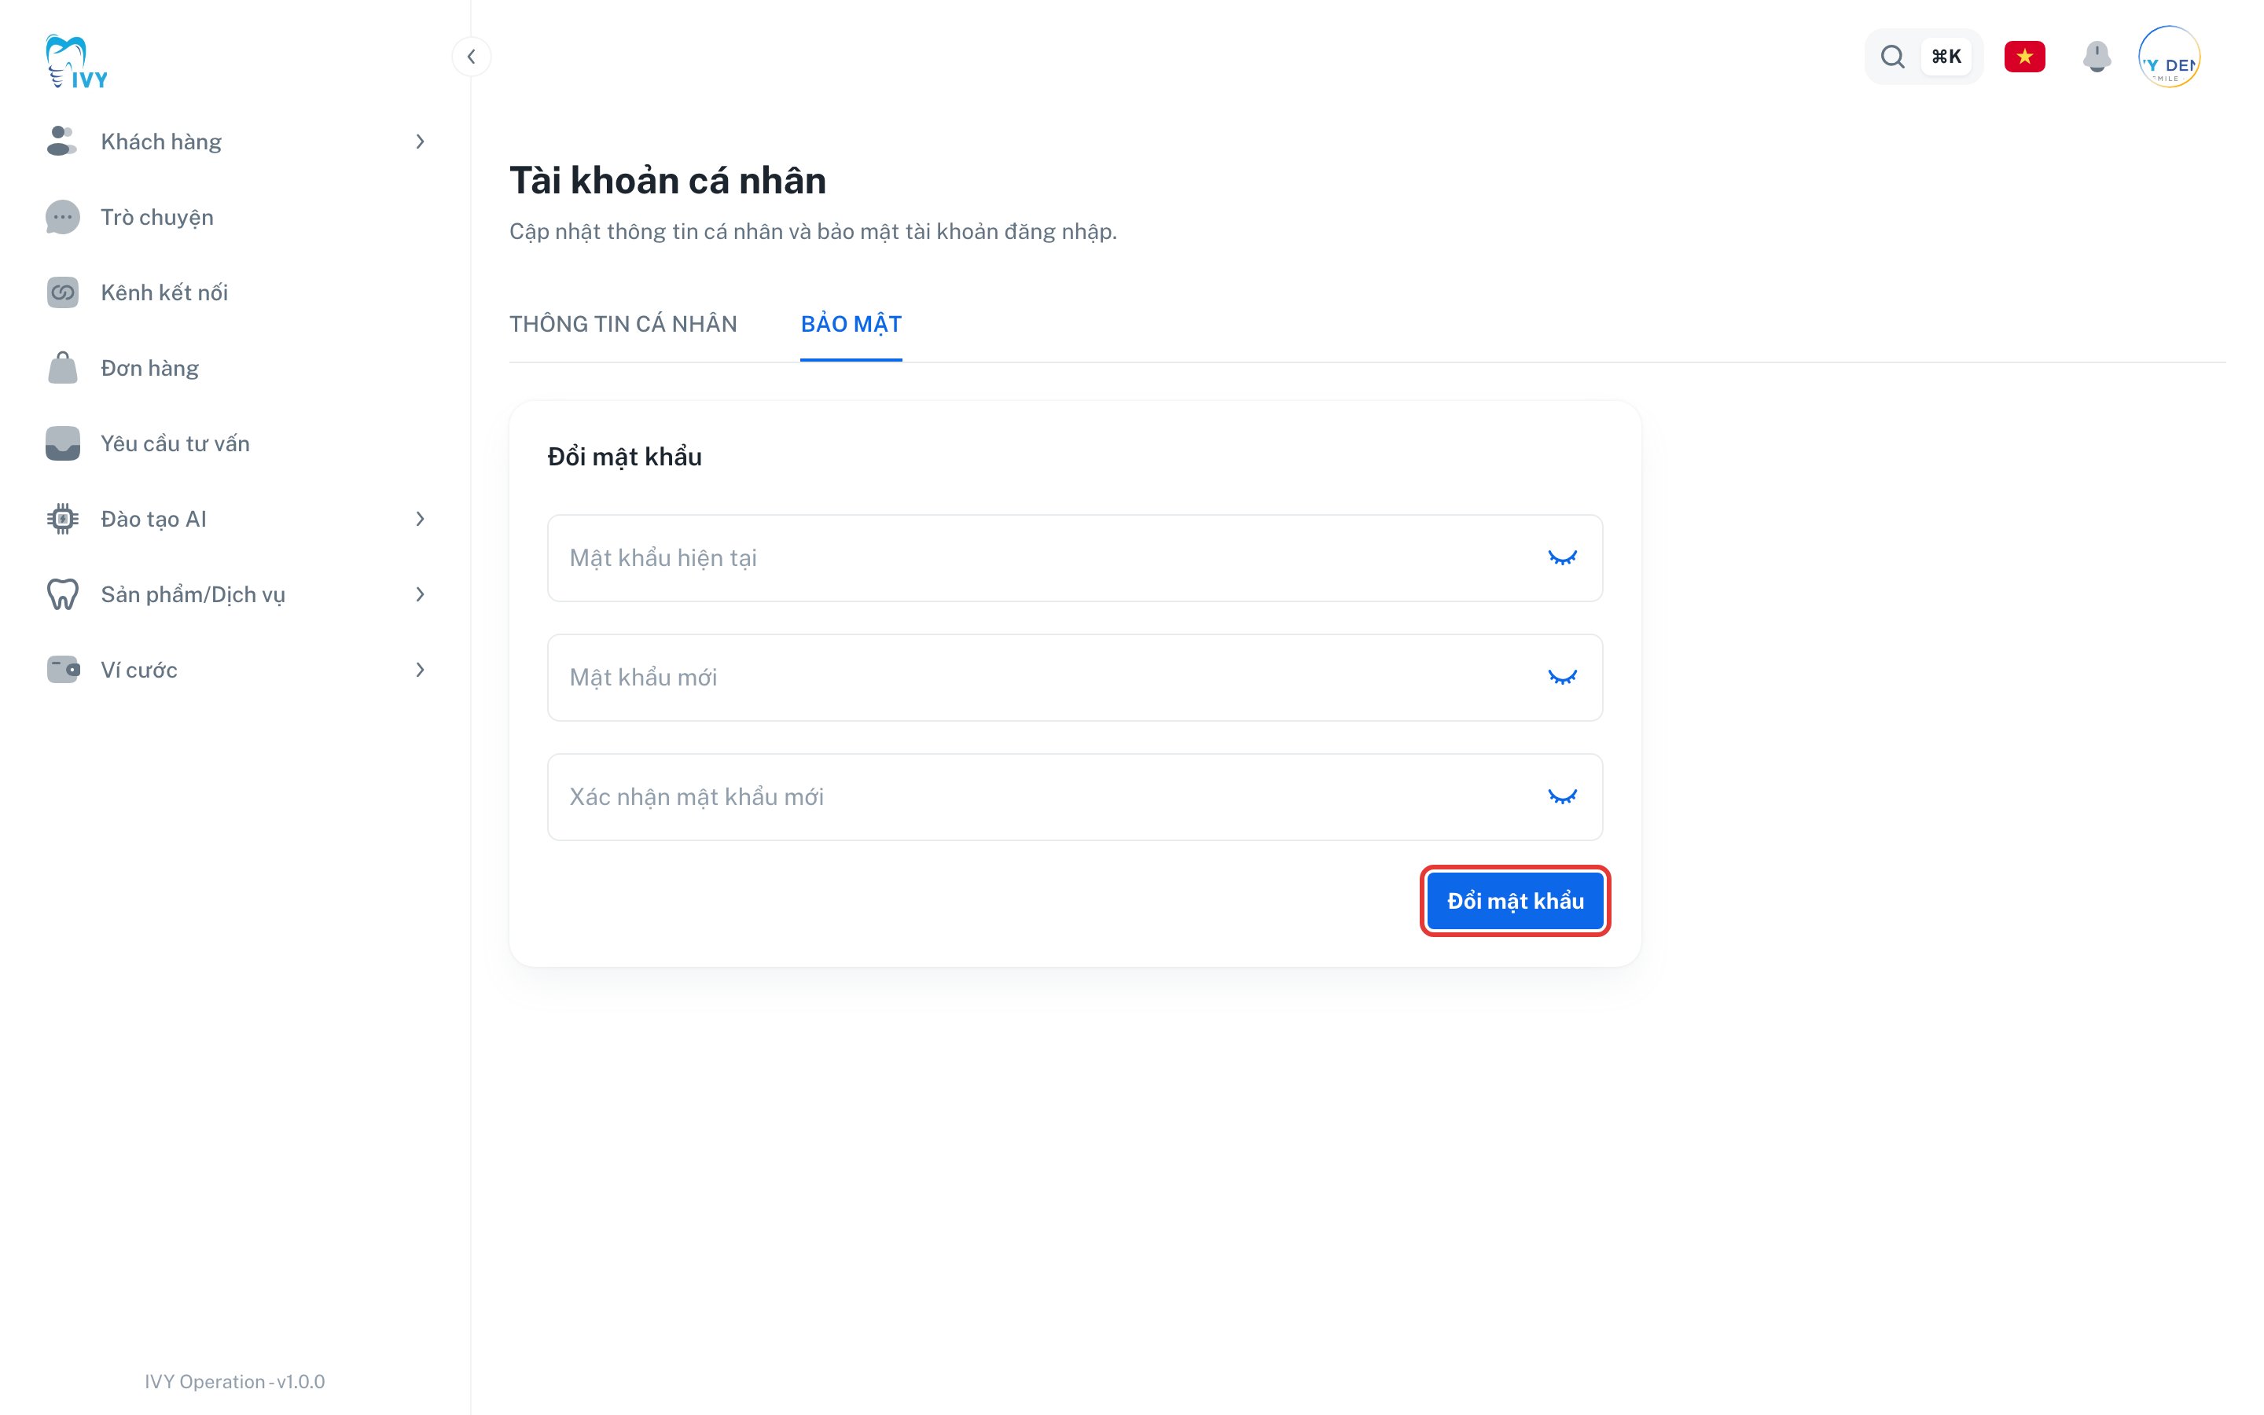Collapse the sidebar with arrow button
Screen dimensions: 2264x1415
(472, 57)
